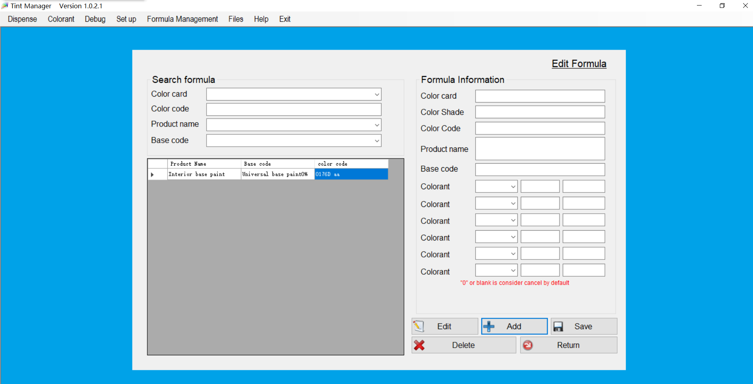The width and height of the screenshot is (753, 384).
Task: Open the fifth Colorant dropdown
Action: coord(513,254)
